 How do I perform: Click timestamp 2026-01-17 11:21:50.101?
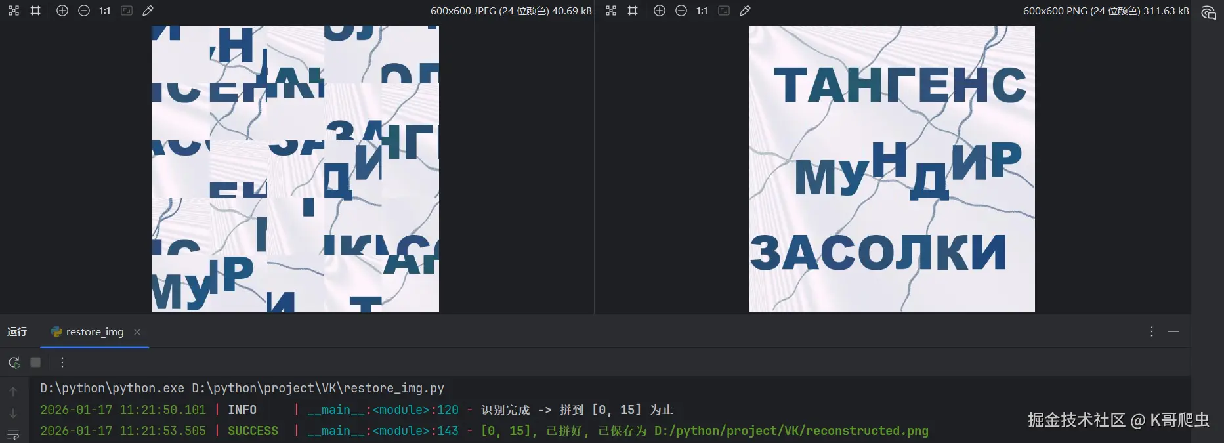pos(123,410)
